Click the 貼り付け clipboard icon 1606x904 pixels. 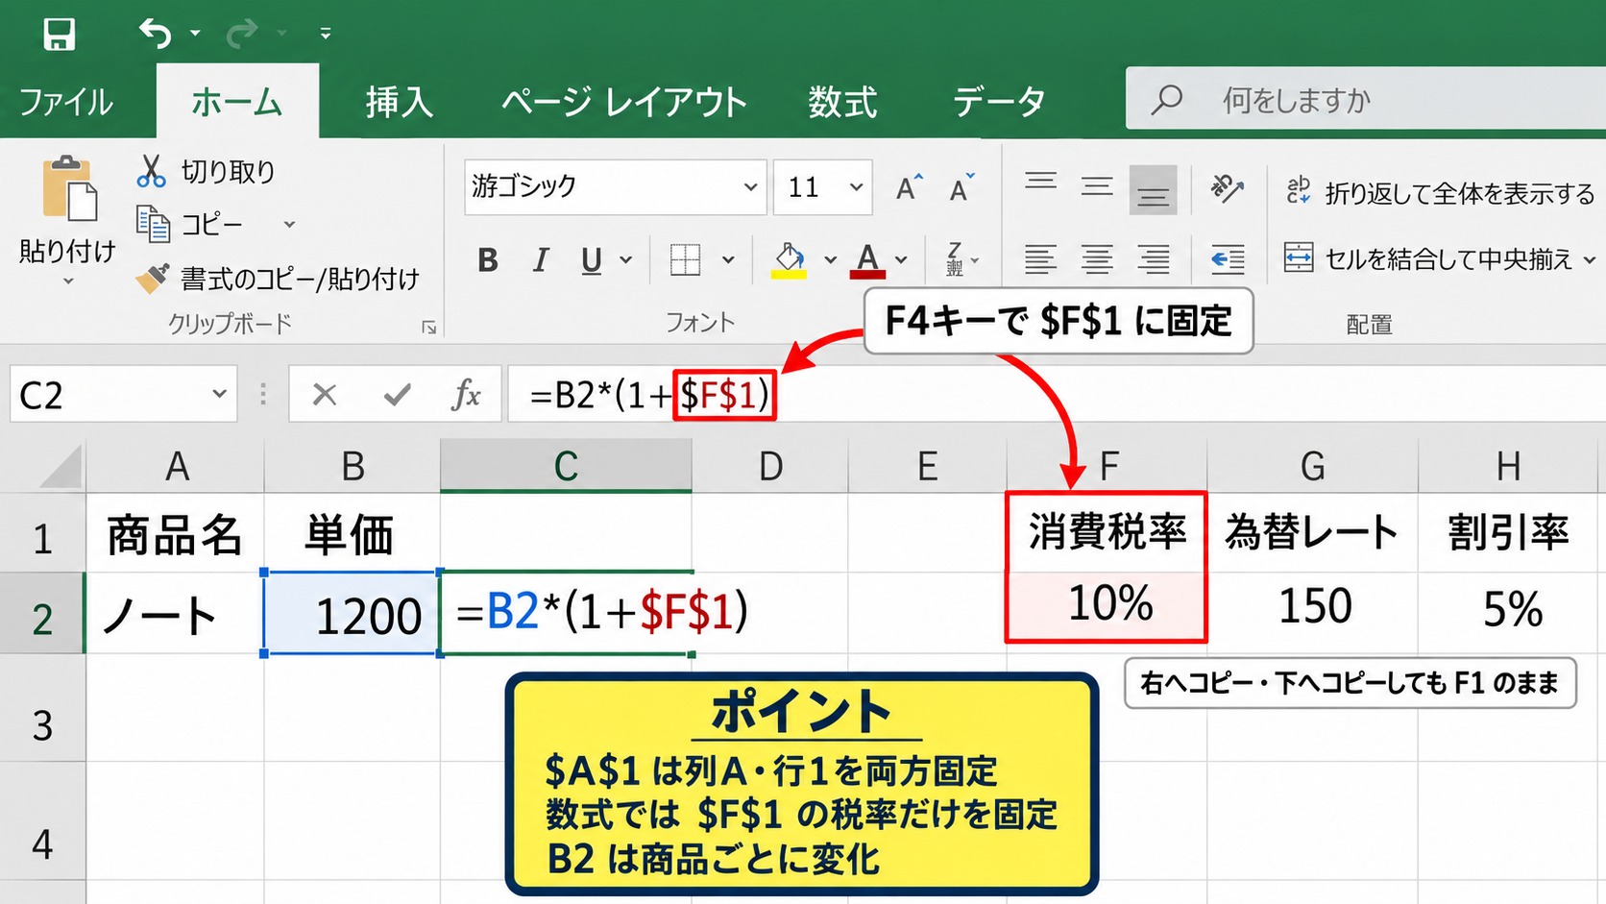pos(69,188)
